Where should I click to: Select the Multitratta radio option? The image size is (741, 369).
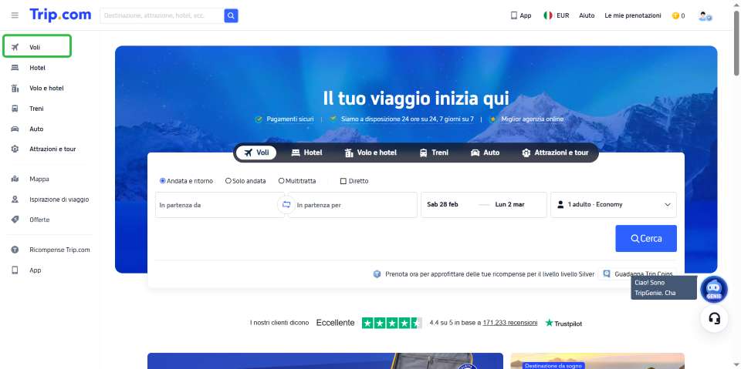pos(282,181)
